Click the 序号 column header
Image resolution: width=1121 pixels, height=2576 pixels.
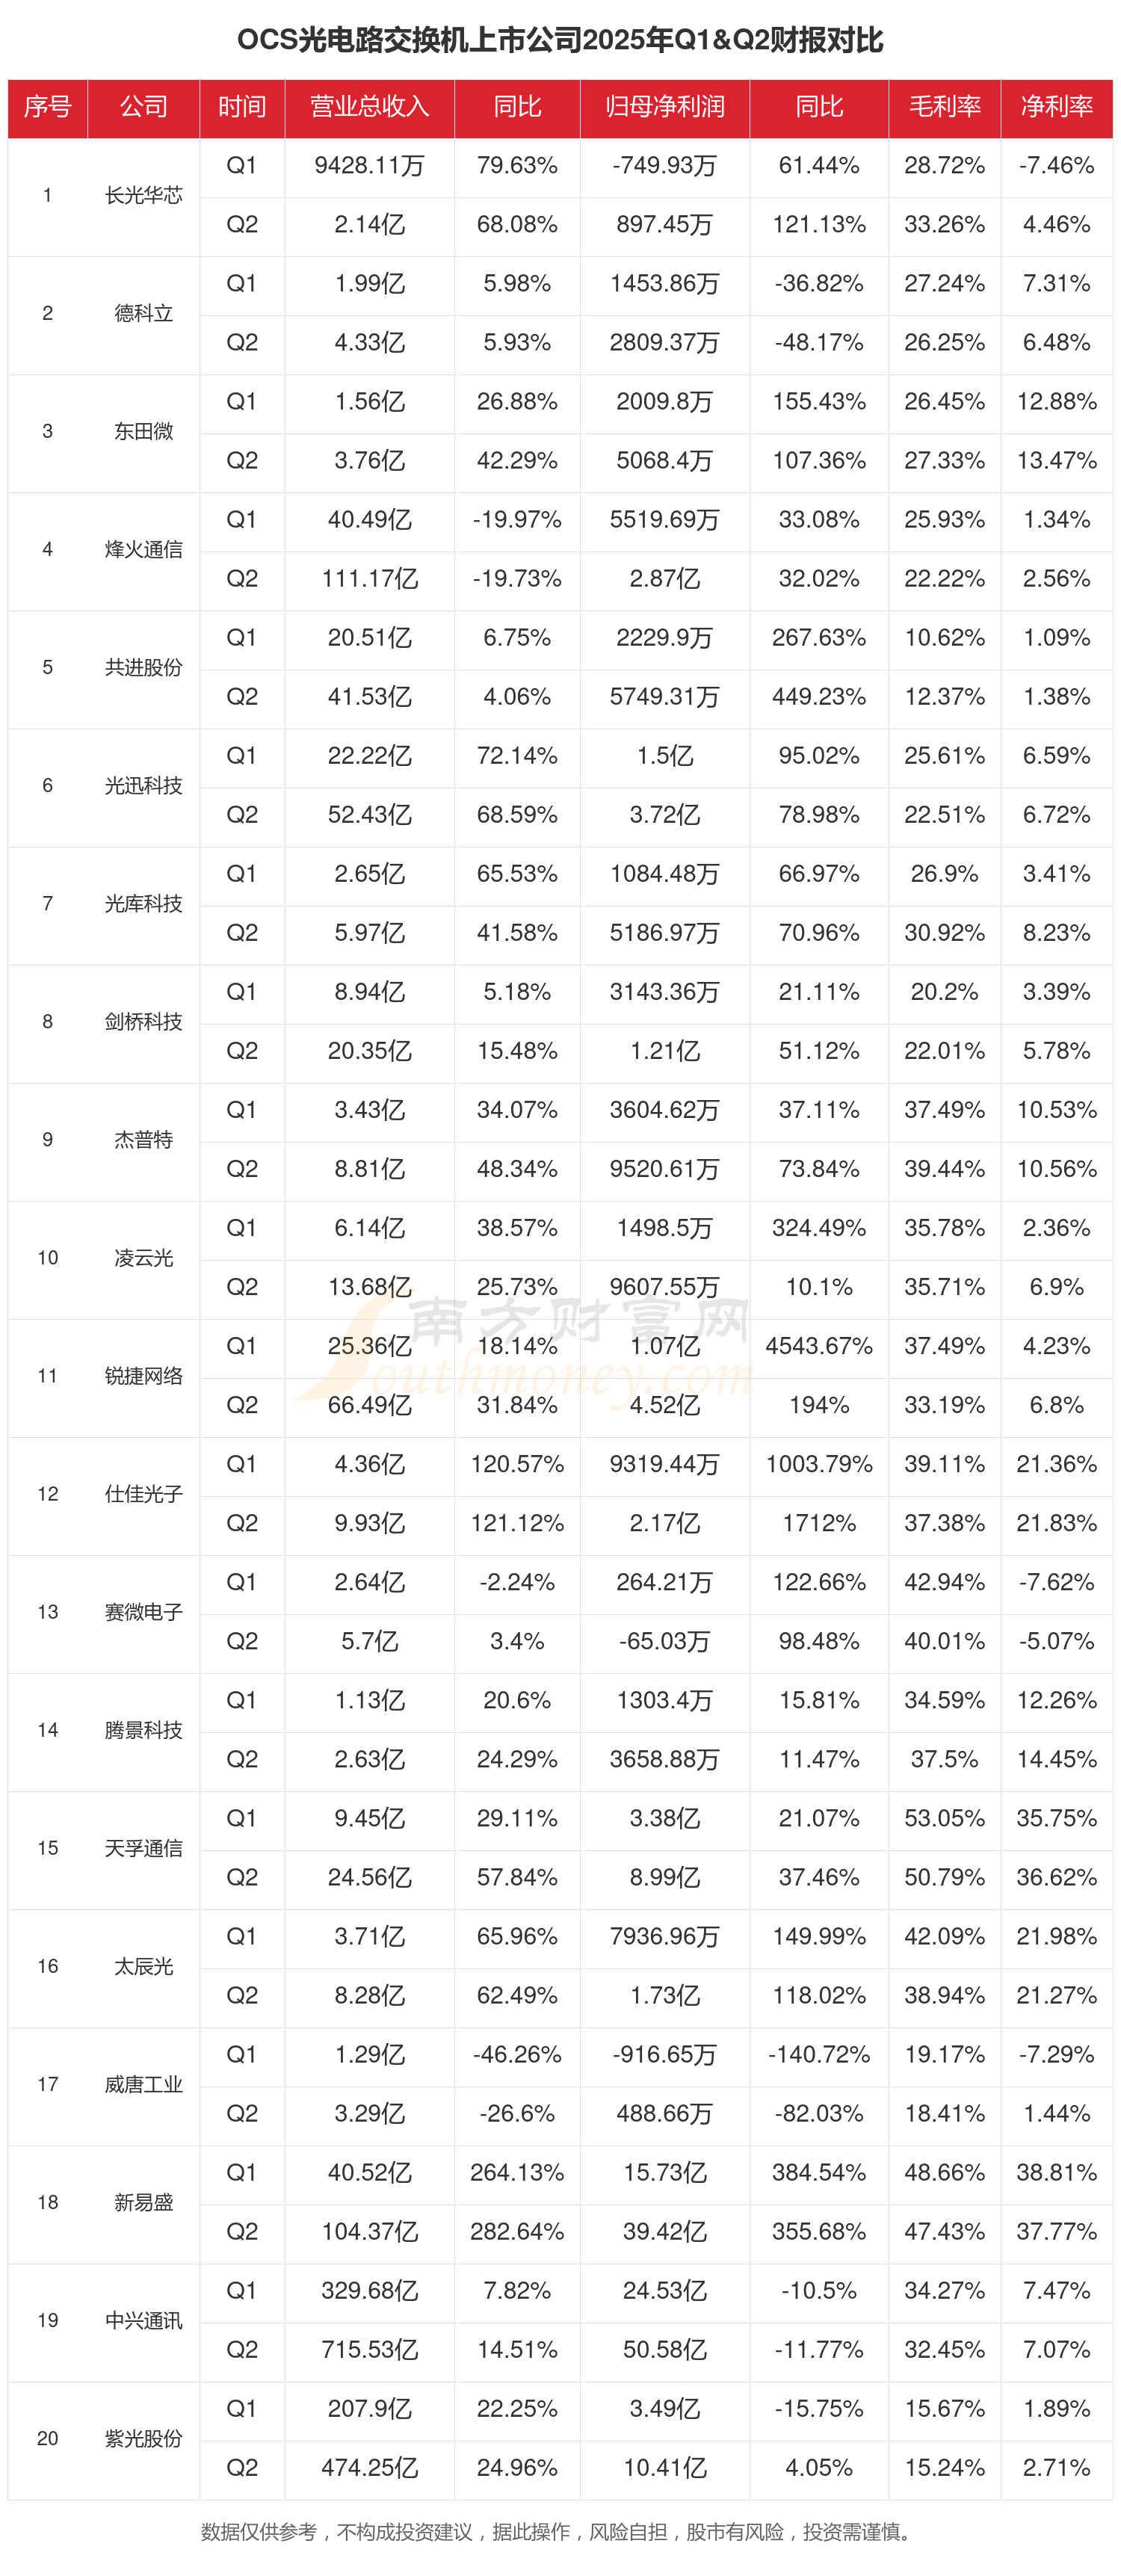click(x=47, y=107)
